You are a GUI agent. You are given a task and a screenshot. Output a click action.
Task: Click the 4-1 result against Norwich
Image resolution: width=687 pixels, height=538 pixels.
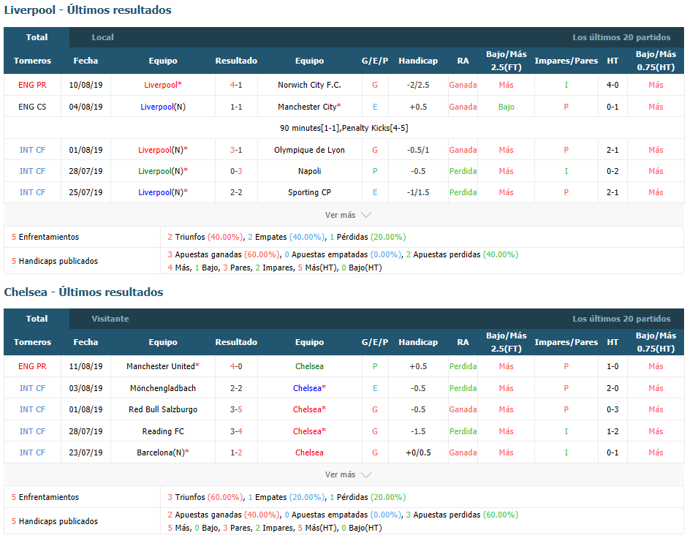click(236, 85)
